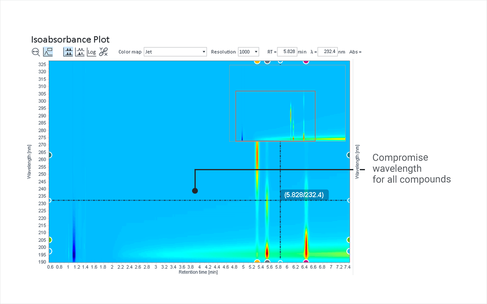Click the zoom-out magnifier icon
487x304 pixels.
coord(36,52)
